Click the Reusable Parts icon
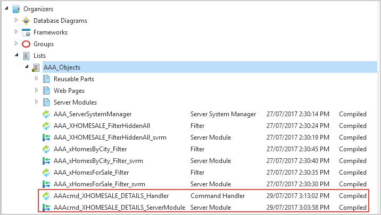 point(46,79)
